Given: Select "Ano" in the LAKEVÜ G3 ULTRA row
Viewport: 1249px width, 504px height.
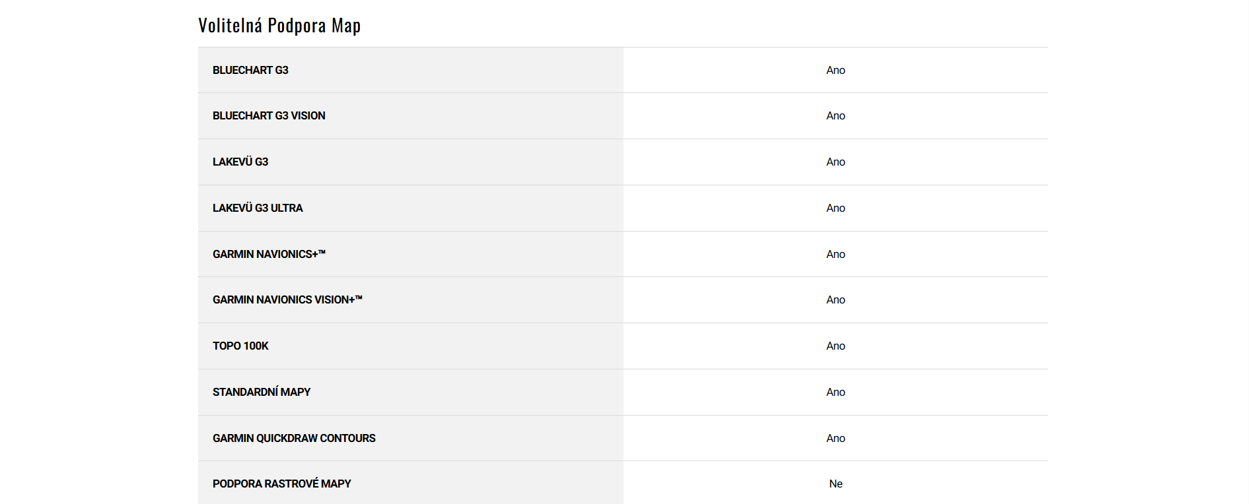Looking at the screenshot, I should [x=836, y=208].
